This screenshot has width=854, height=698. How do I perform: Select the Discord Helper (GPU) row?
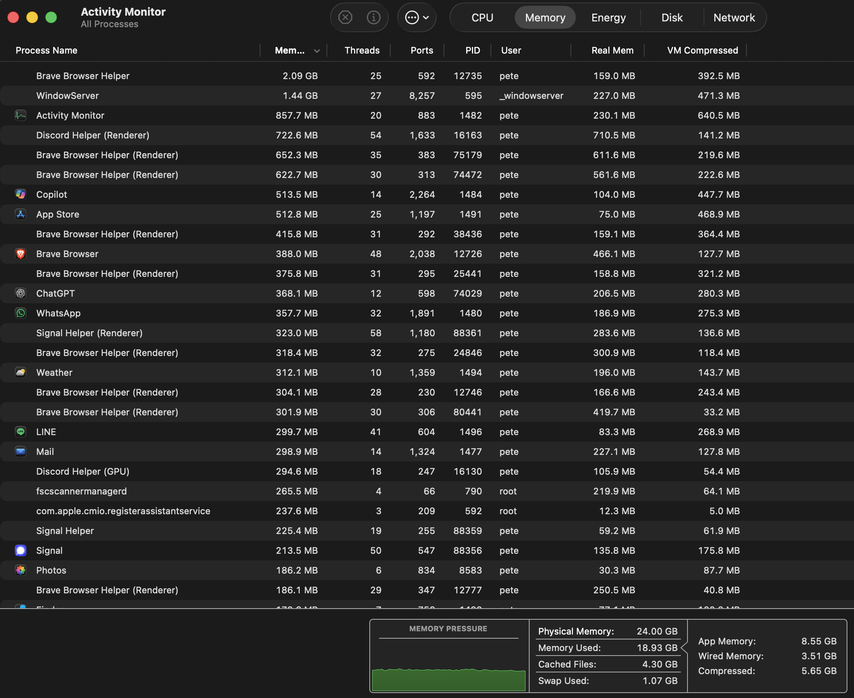[x=427, y=471]
